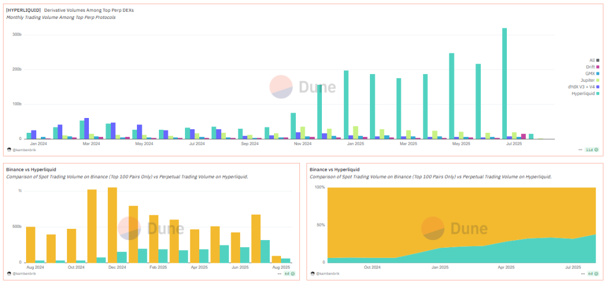Click the 500b y-axis label
The height and width of the screenshot is (284, 607).
(17, 226)
